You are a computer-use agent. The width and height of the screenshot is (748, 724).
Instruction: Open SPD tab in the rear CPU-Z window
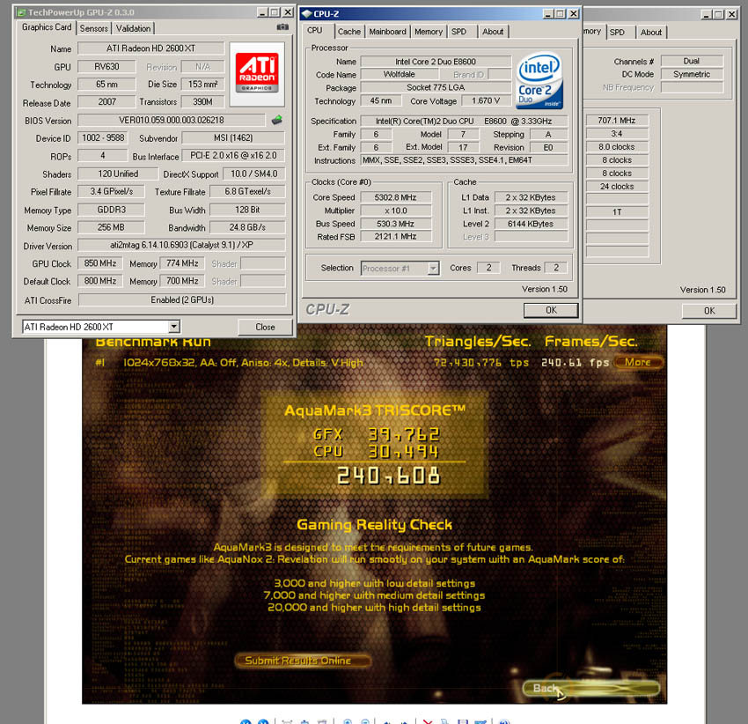tap(617, 33)
